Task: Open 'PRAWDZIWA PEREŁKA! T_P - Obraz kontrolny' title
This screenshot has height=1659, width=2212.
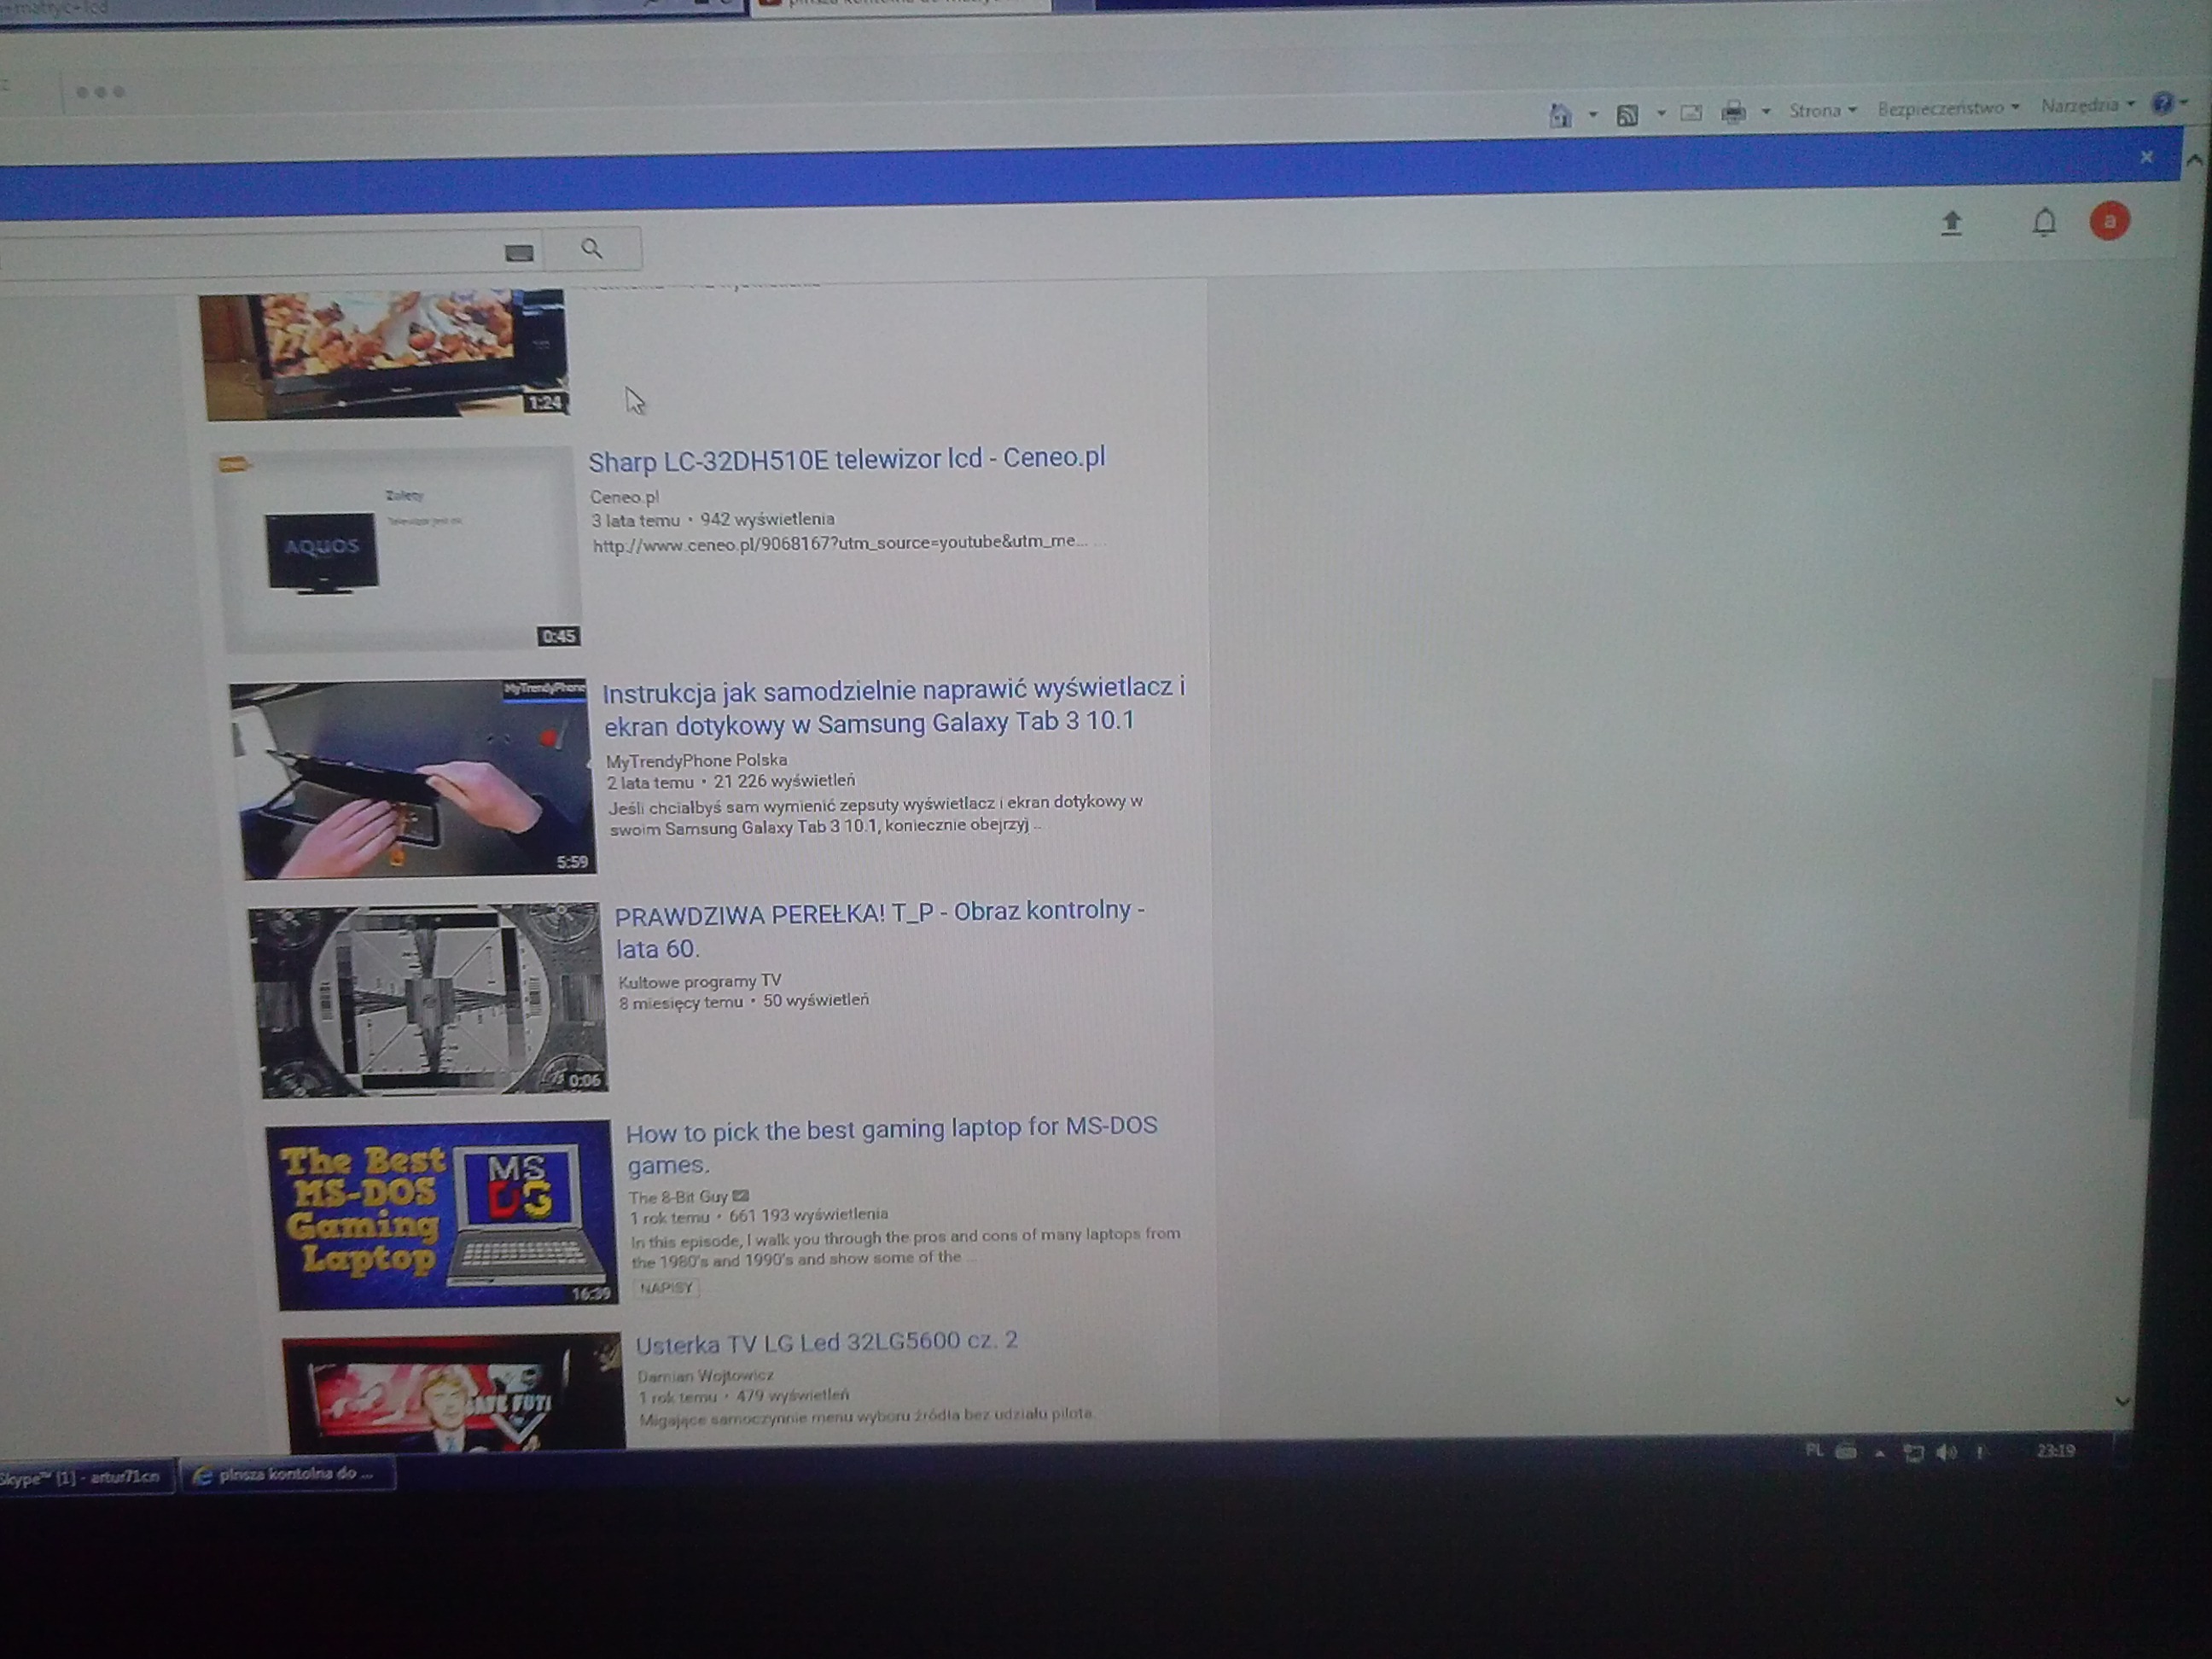Action: (x=880, y=930)
